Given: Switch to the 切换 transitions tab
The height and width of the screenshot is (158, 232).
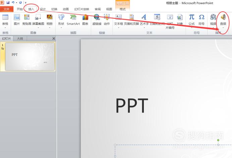Looking at the screenshot, I should [54, 9].
